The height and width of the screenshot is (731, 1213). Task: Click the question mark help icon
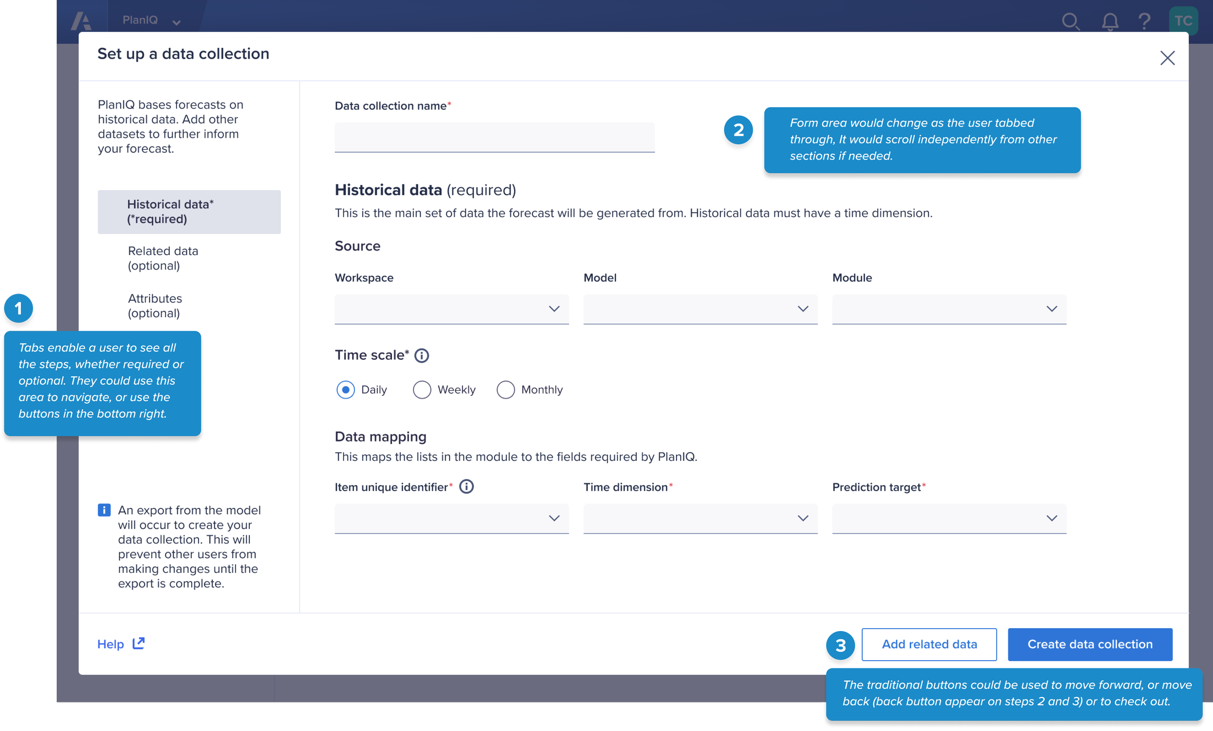tap(1144, 21)
